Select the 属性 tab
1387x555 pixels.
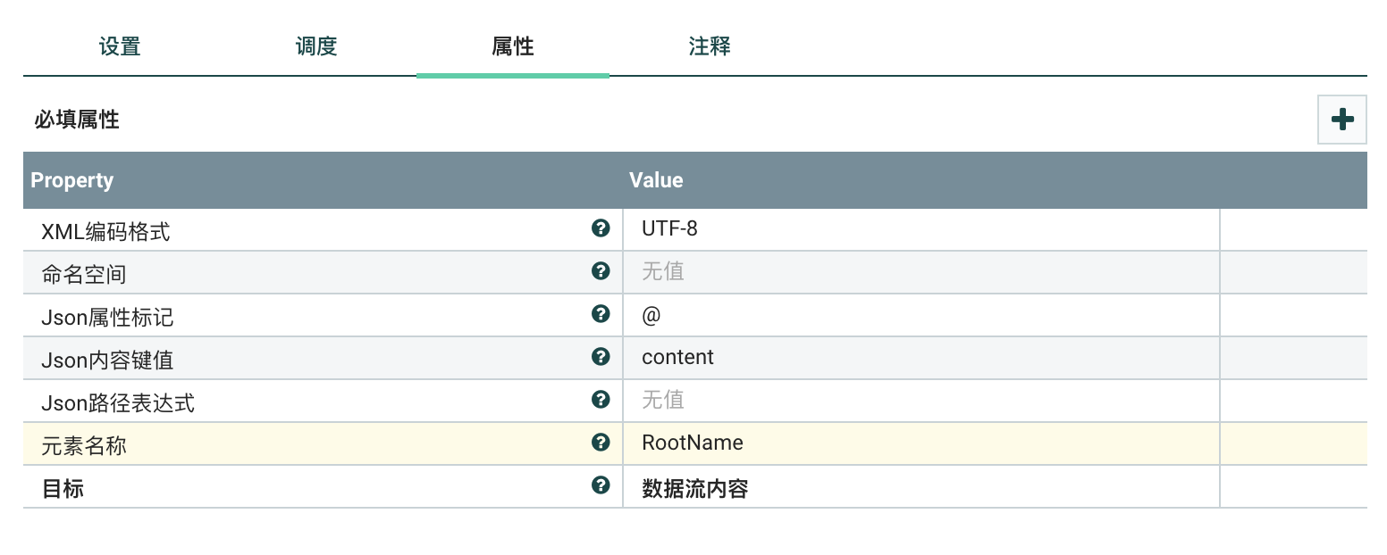tap(513, 46)
